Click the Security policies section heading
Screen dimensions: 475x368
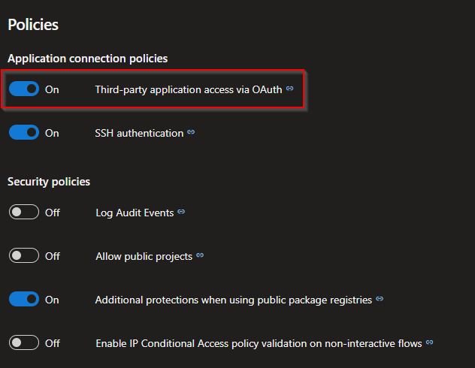(49, 181)
